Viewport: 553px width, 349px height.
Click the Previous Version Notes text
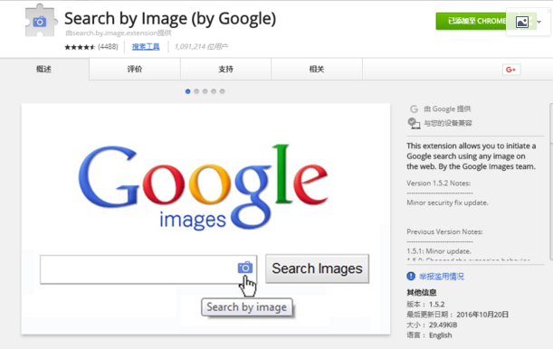444,231
